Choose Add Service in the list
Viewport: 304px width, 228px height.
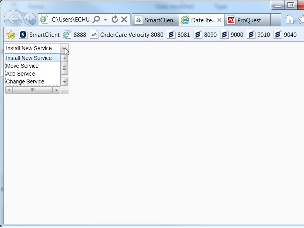click(20, 74)
